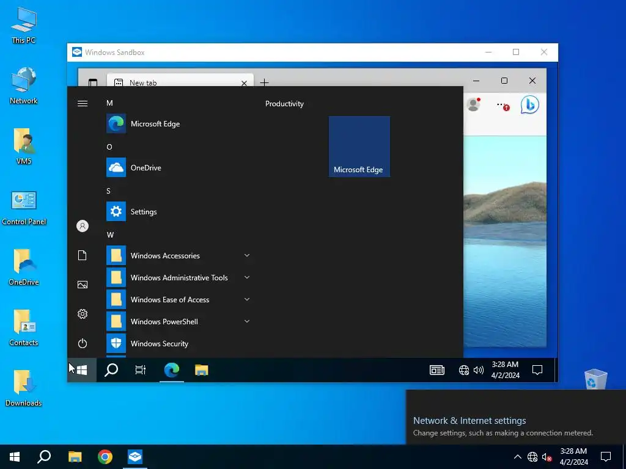Image resolution: width=626 pixels, height=469 pixels.
Task: Select the Network desktop icon
Action: pyautogui.click(x=24, y=85)
